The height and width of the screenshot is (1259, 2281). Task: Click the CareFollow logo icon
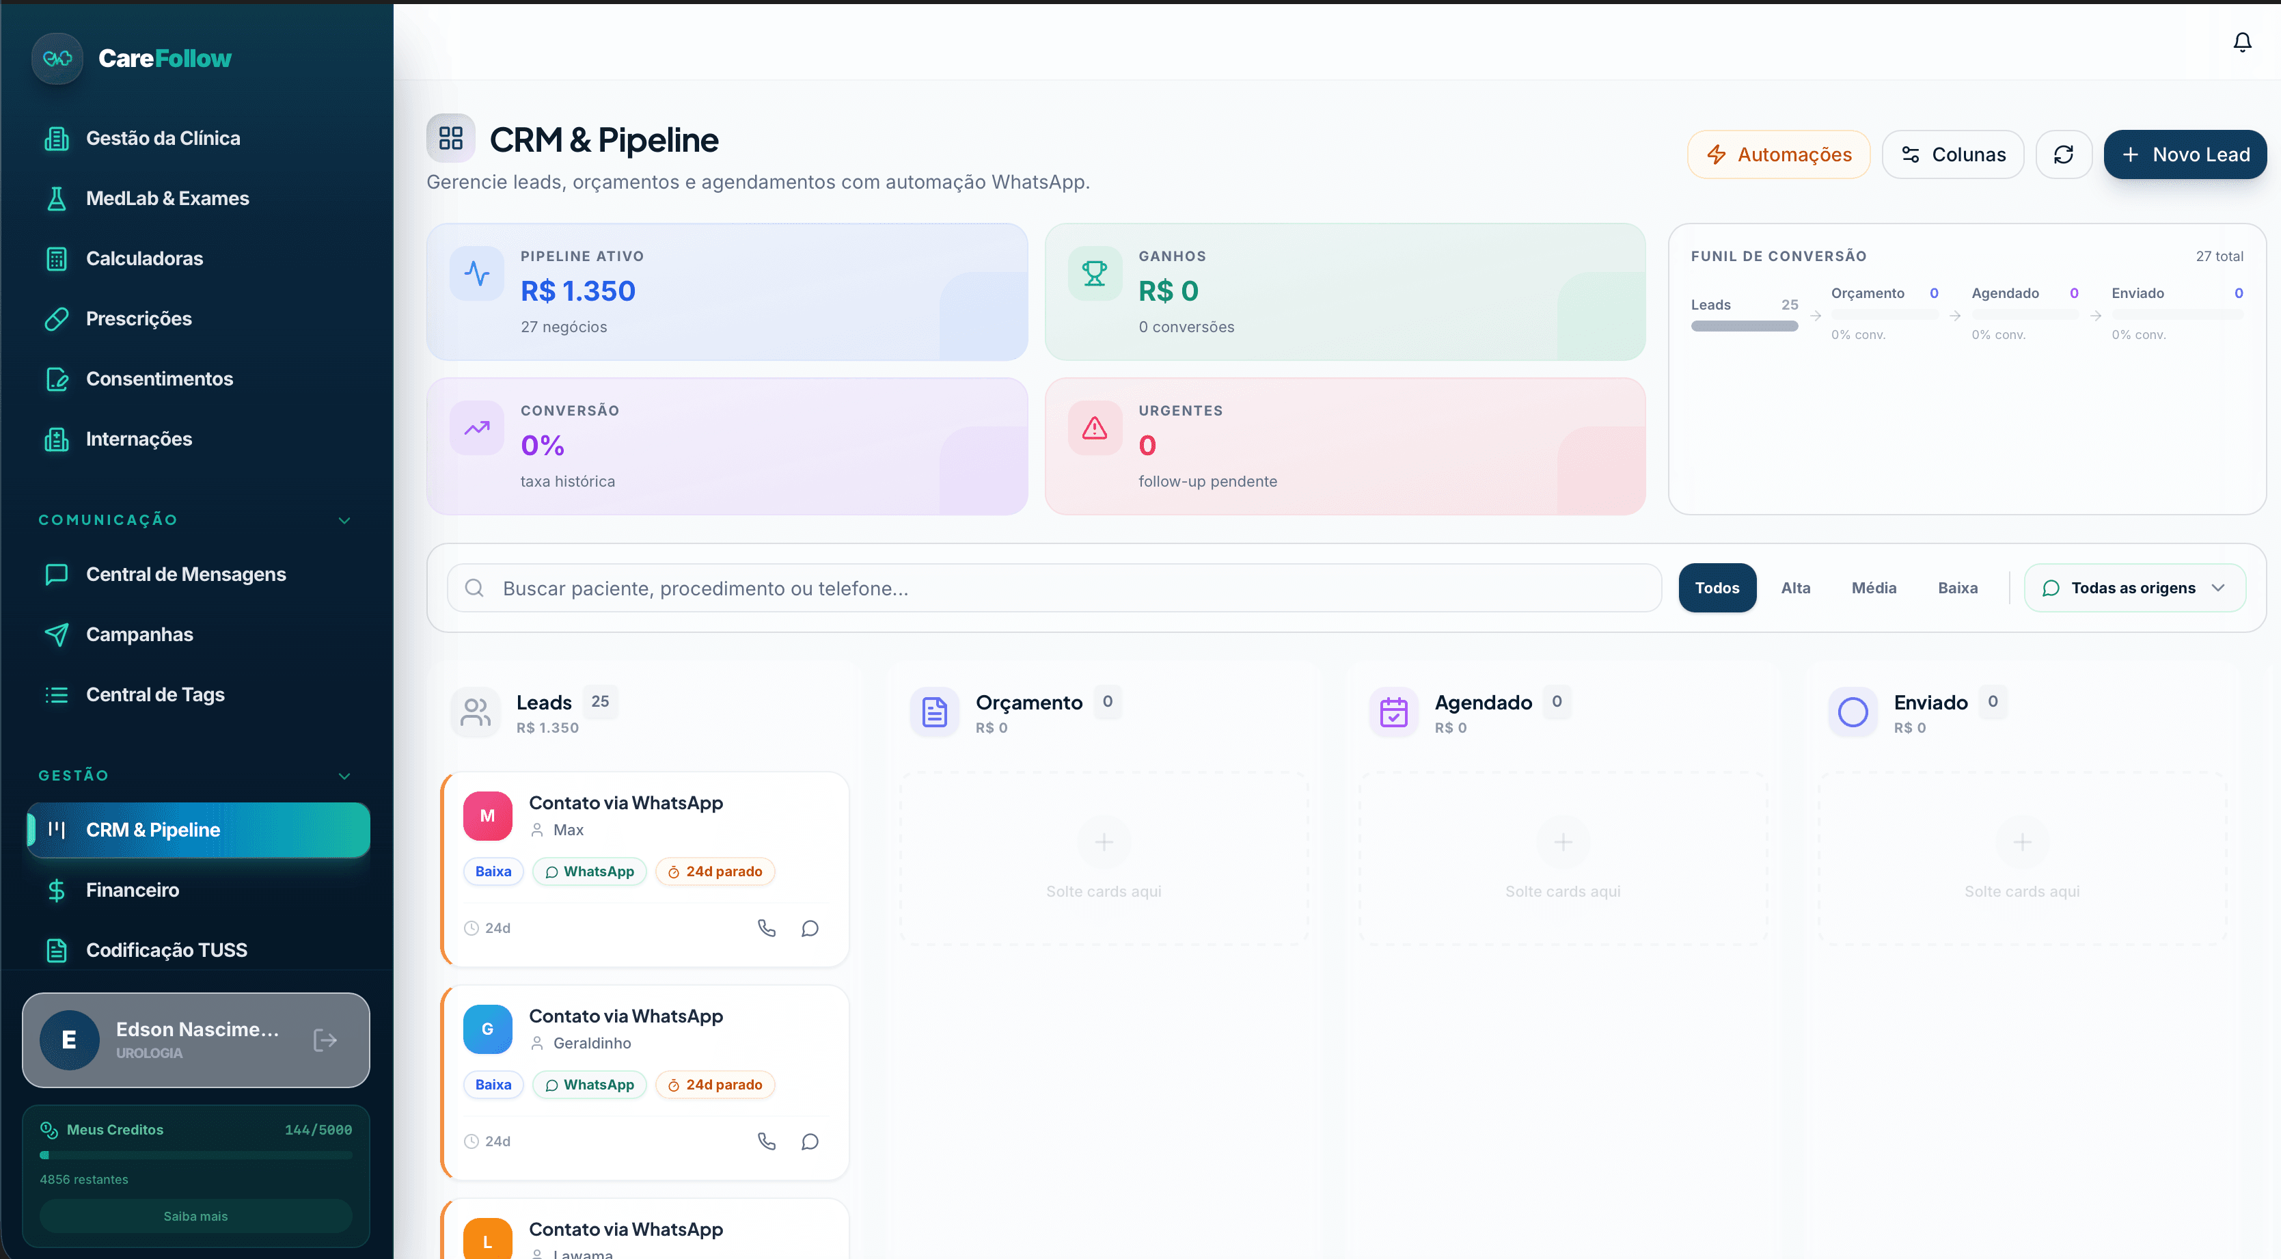57,58
